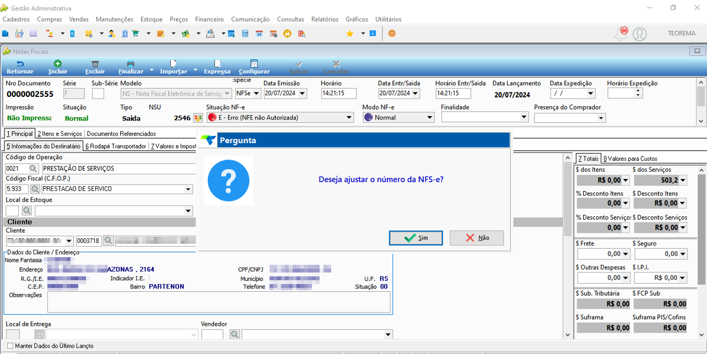The width and height of the screenshot is (707, 354).
Task: Click the calculator icon in main toolbar
Action: coord(245,34)
